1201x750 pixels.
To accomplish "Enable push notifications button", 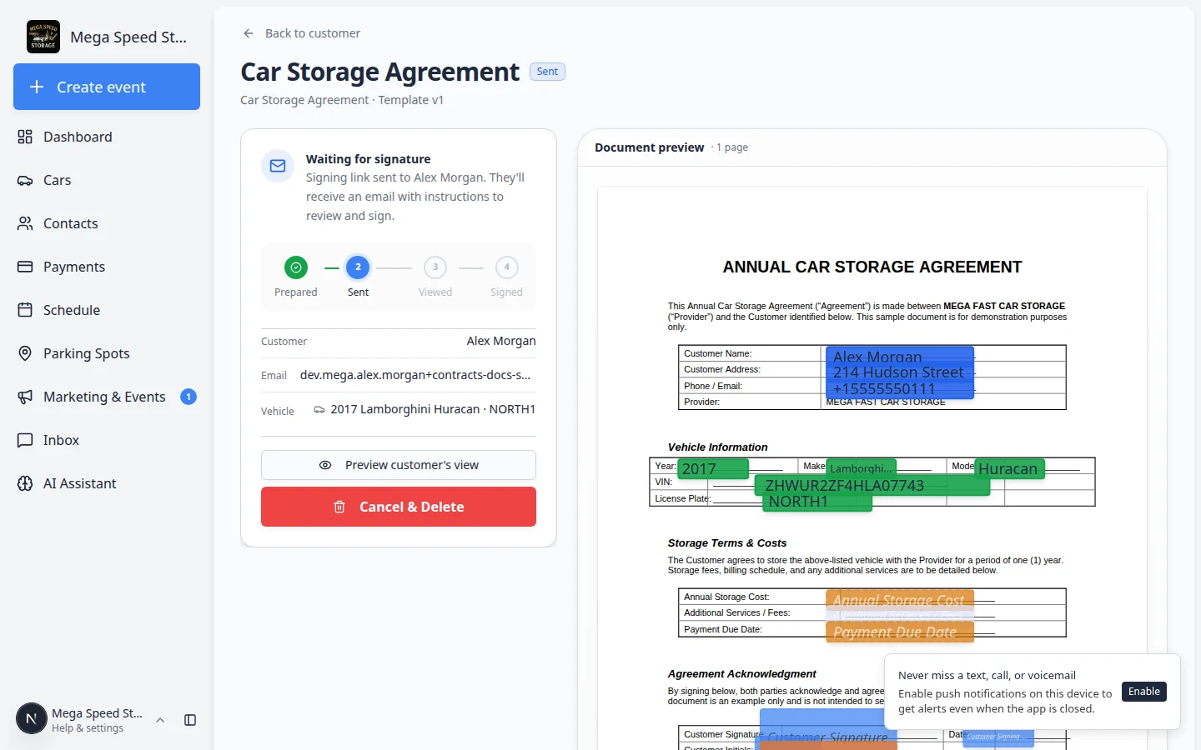I will coord(1144,692).
